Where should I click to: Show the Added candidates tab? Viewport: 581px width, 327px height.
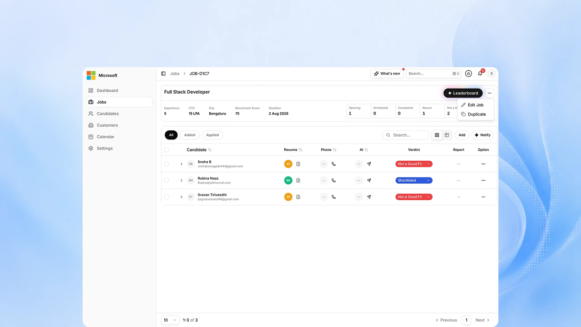[x=190, y=135]
